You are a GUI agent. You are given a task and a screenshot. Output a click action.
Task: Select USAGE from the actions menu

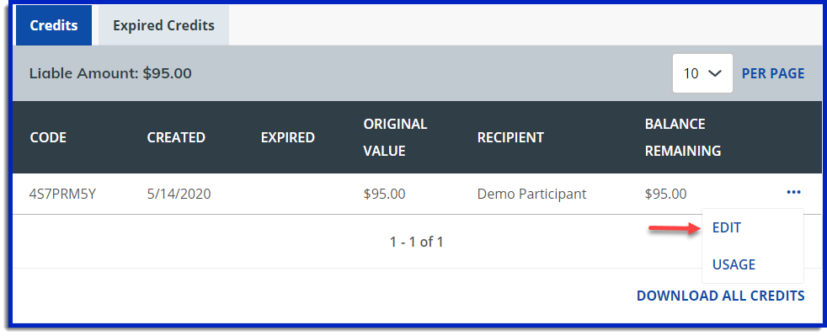pyautogui.click(x=734, y=264)
